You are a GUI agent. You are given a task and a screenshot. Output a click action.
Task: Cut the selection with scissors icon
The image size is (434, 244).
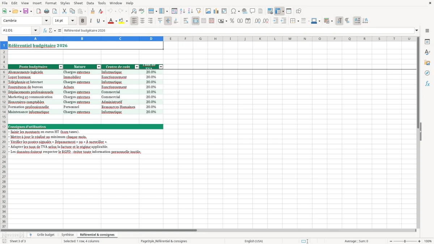tap(64, 11)
